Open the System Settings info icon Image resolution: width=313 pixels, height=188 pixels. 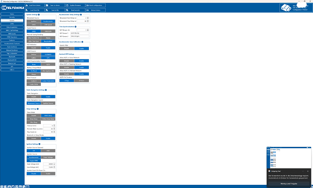tap(39, 15)
